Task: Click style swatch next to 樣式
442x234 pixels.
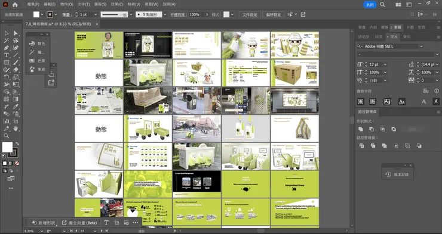Action: coord(226,15)
